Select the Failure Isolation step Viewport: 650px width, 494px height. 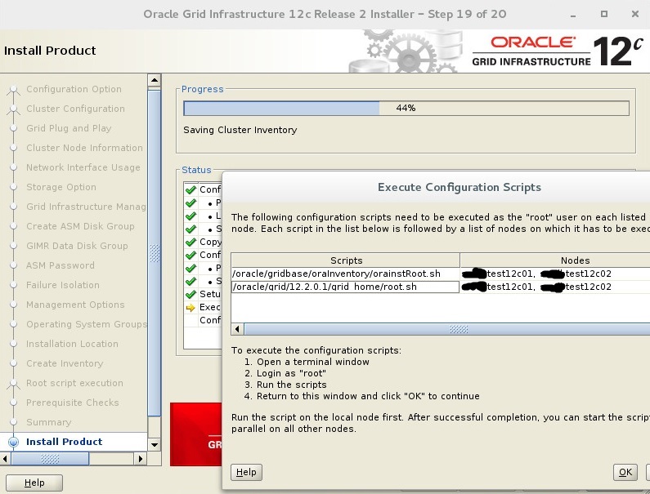tap(63, 285)
